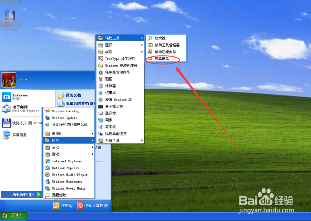The height and width of the screenshot is (221, 311).
Task: Click the 记事本 notepad icon
Action: (x=100, y=93)
